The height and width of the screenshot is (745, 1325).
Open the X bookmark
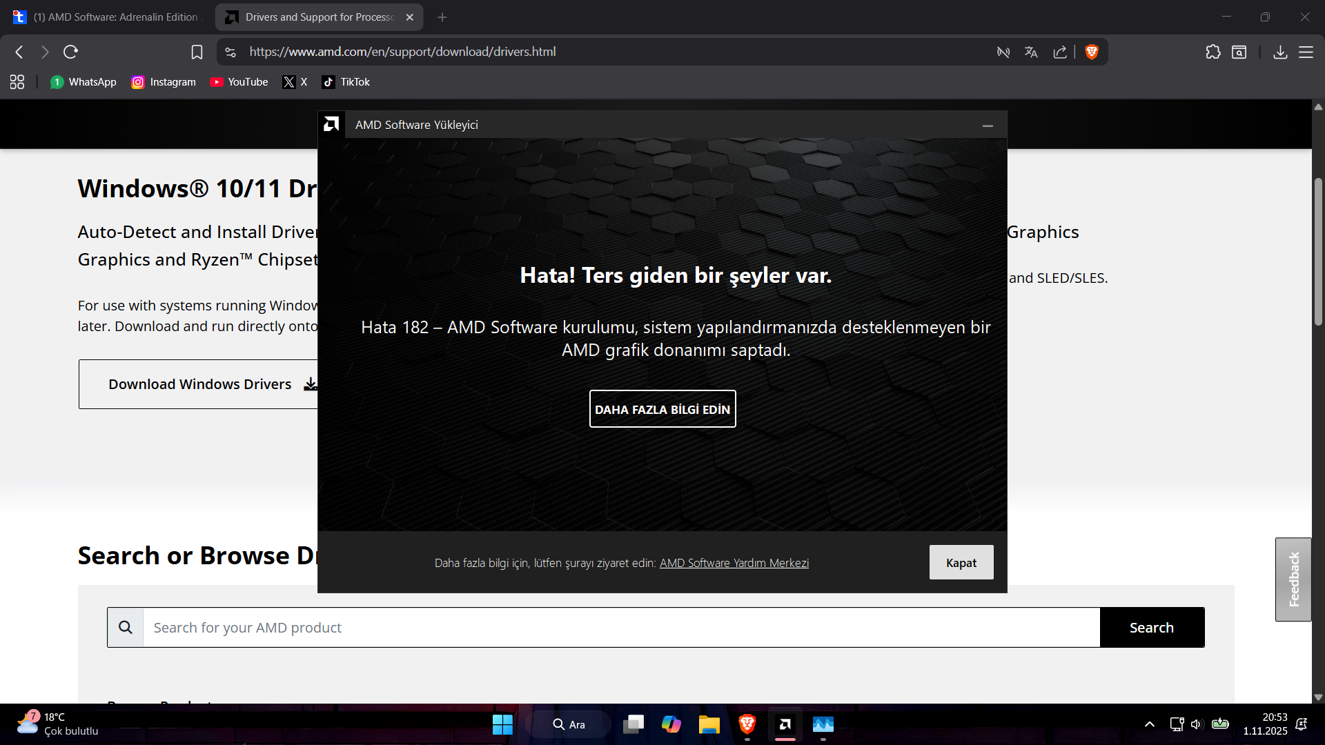click(295, 82)
